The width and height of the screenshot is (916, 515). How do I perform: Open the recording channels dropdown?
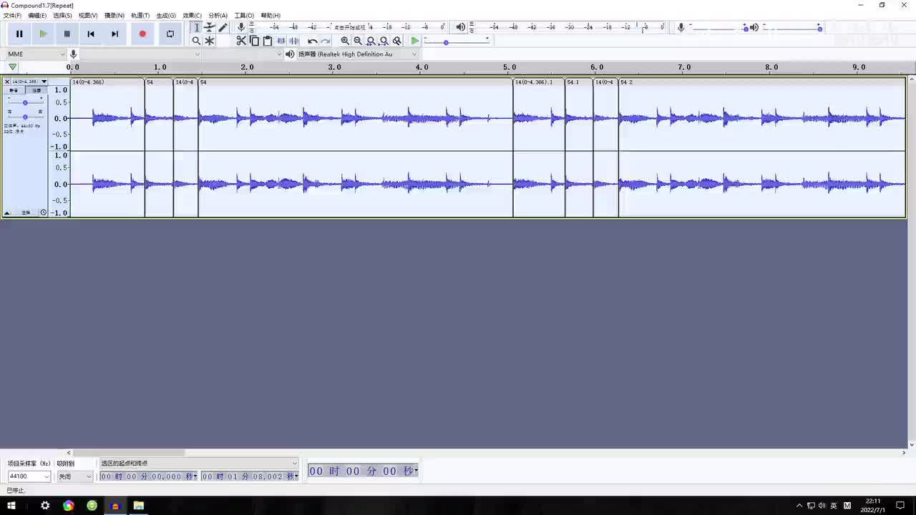pos(243,54)
